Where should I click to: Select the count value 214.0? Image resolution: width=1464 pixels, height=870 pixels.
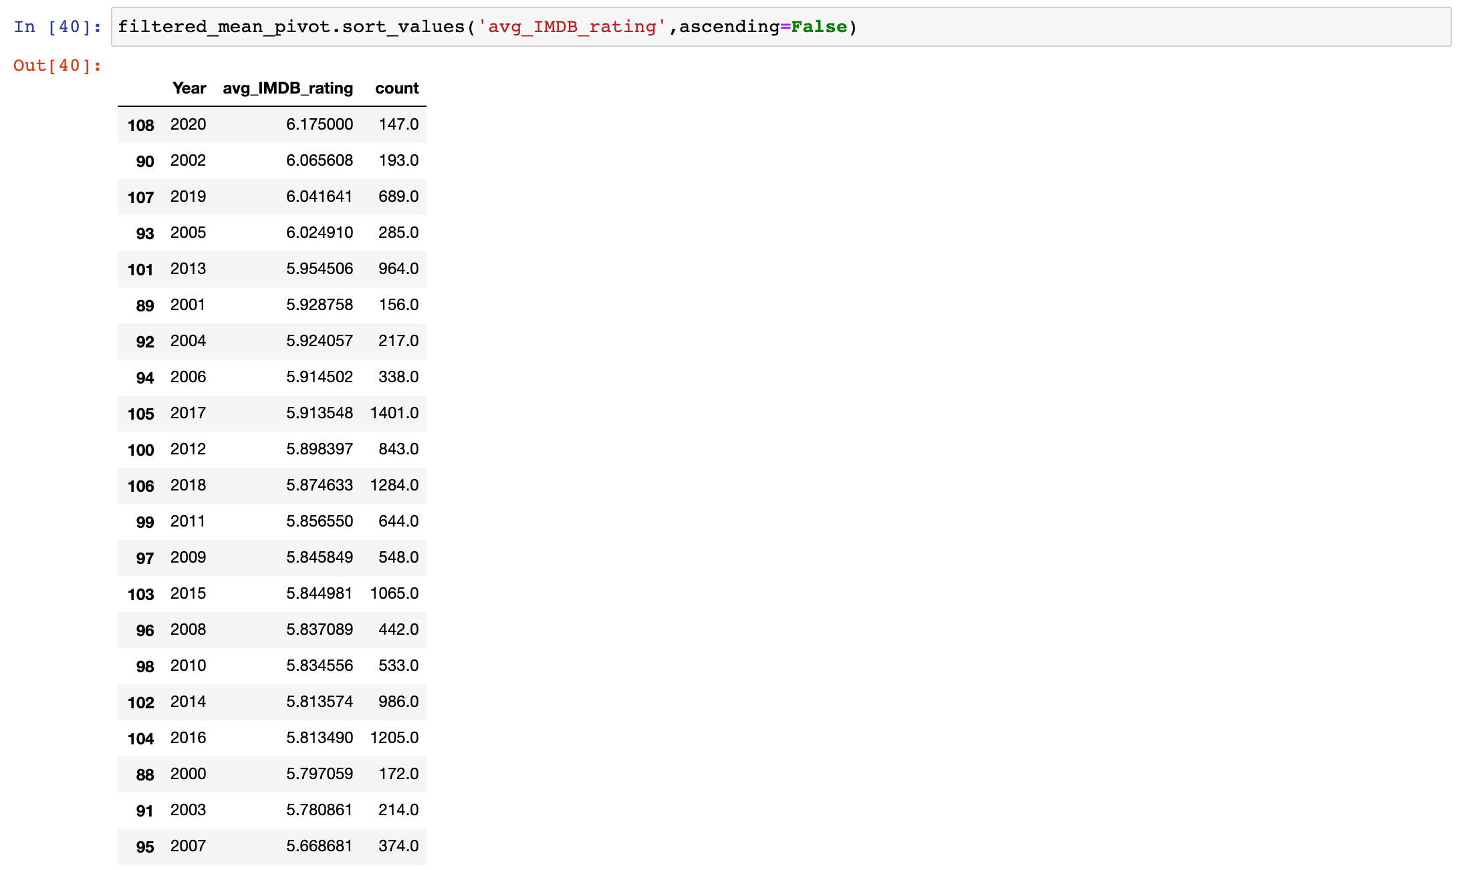coord(398,810)
